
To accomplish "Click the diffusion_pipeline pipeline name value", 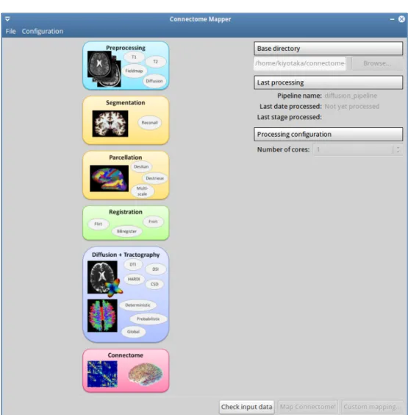I will point(351,96).
